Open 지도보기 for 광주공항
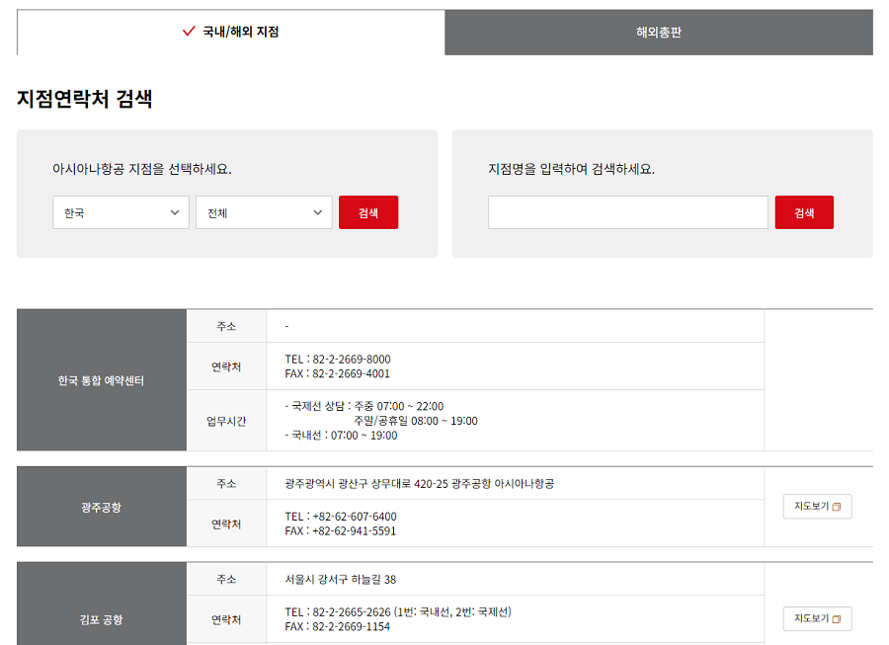Screen dimensions: 889x645 817,506
